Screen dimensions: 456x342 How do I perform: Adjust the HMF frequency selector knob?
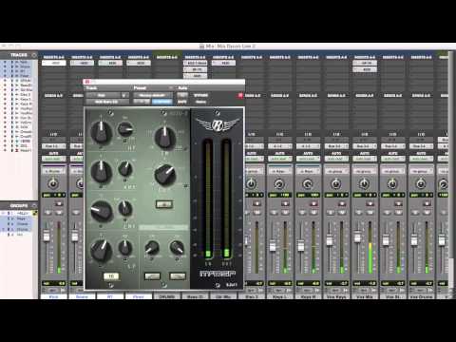point(125,169)
